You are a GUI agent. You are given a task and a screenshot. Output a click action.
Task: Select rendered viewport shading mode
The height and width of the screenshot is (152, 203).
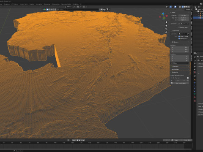point(189,7)
